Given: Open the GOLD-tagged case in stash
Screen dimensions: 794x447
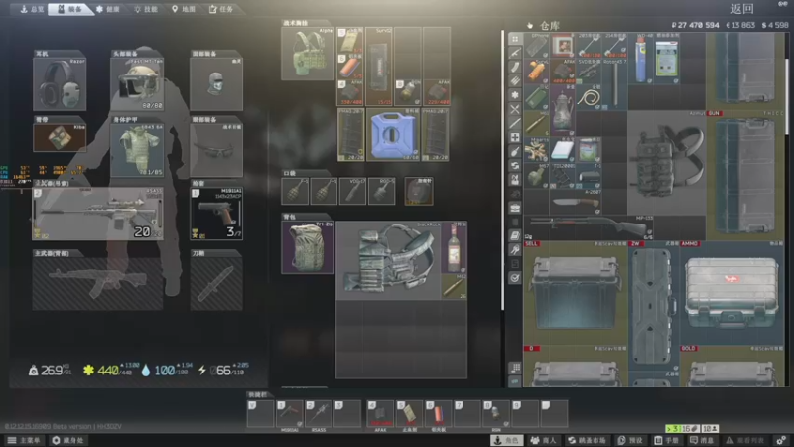Looking at the screenshot, I should [732, 367].
